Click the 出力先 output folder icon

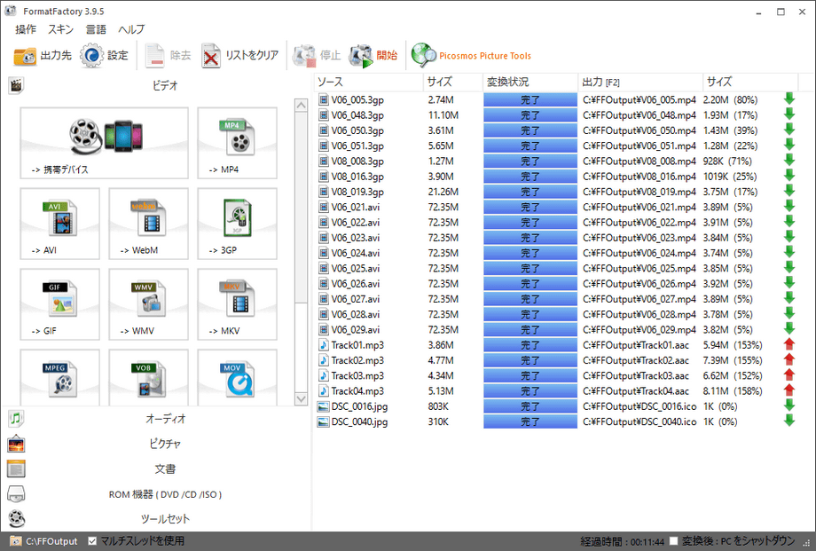[x=26, y=56]
